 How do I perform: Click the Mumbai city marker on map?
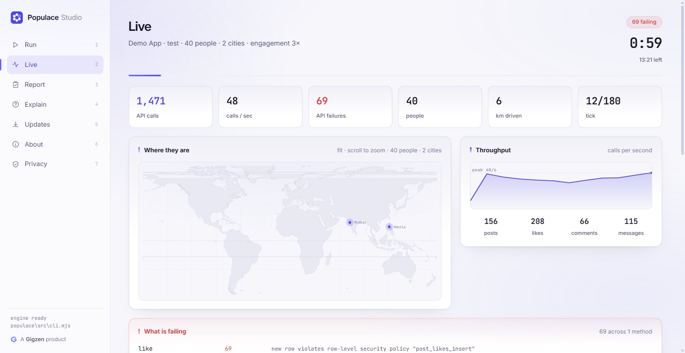tap(350, 222)
